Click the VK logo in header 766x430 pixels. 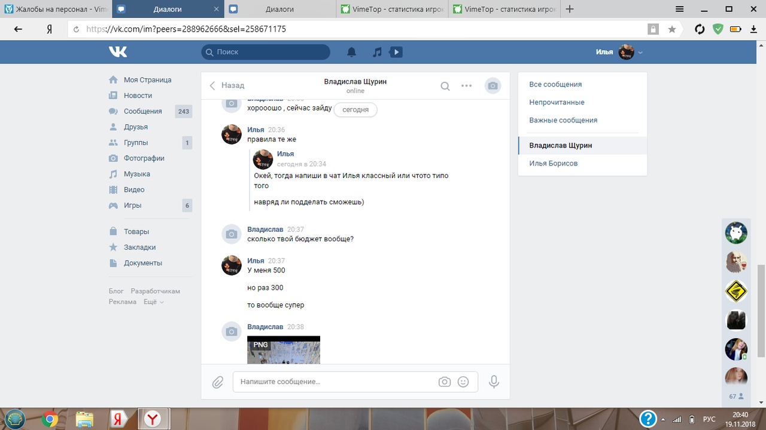coord(118,52)
